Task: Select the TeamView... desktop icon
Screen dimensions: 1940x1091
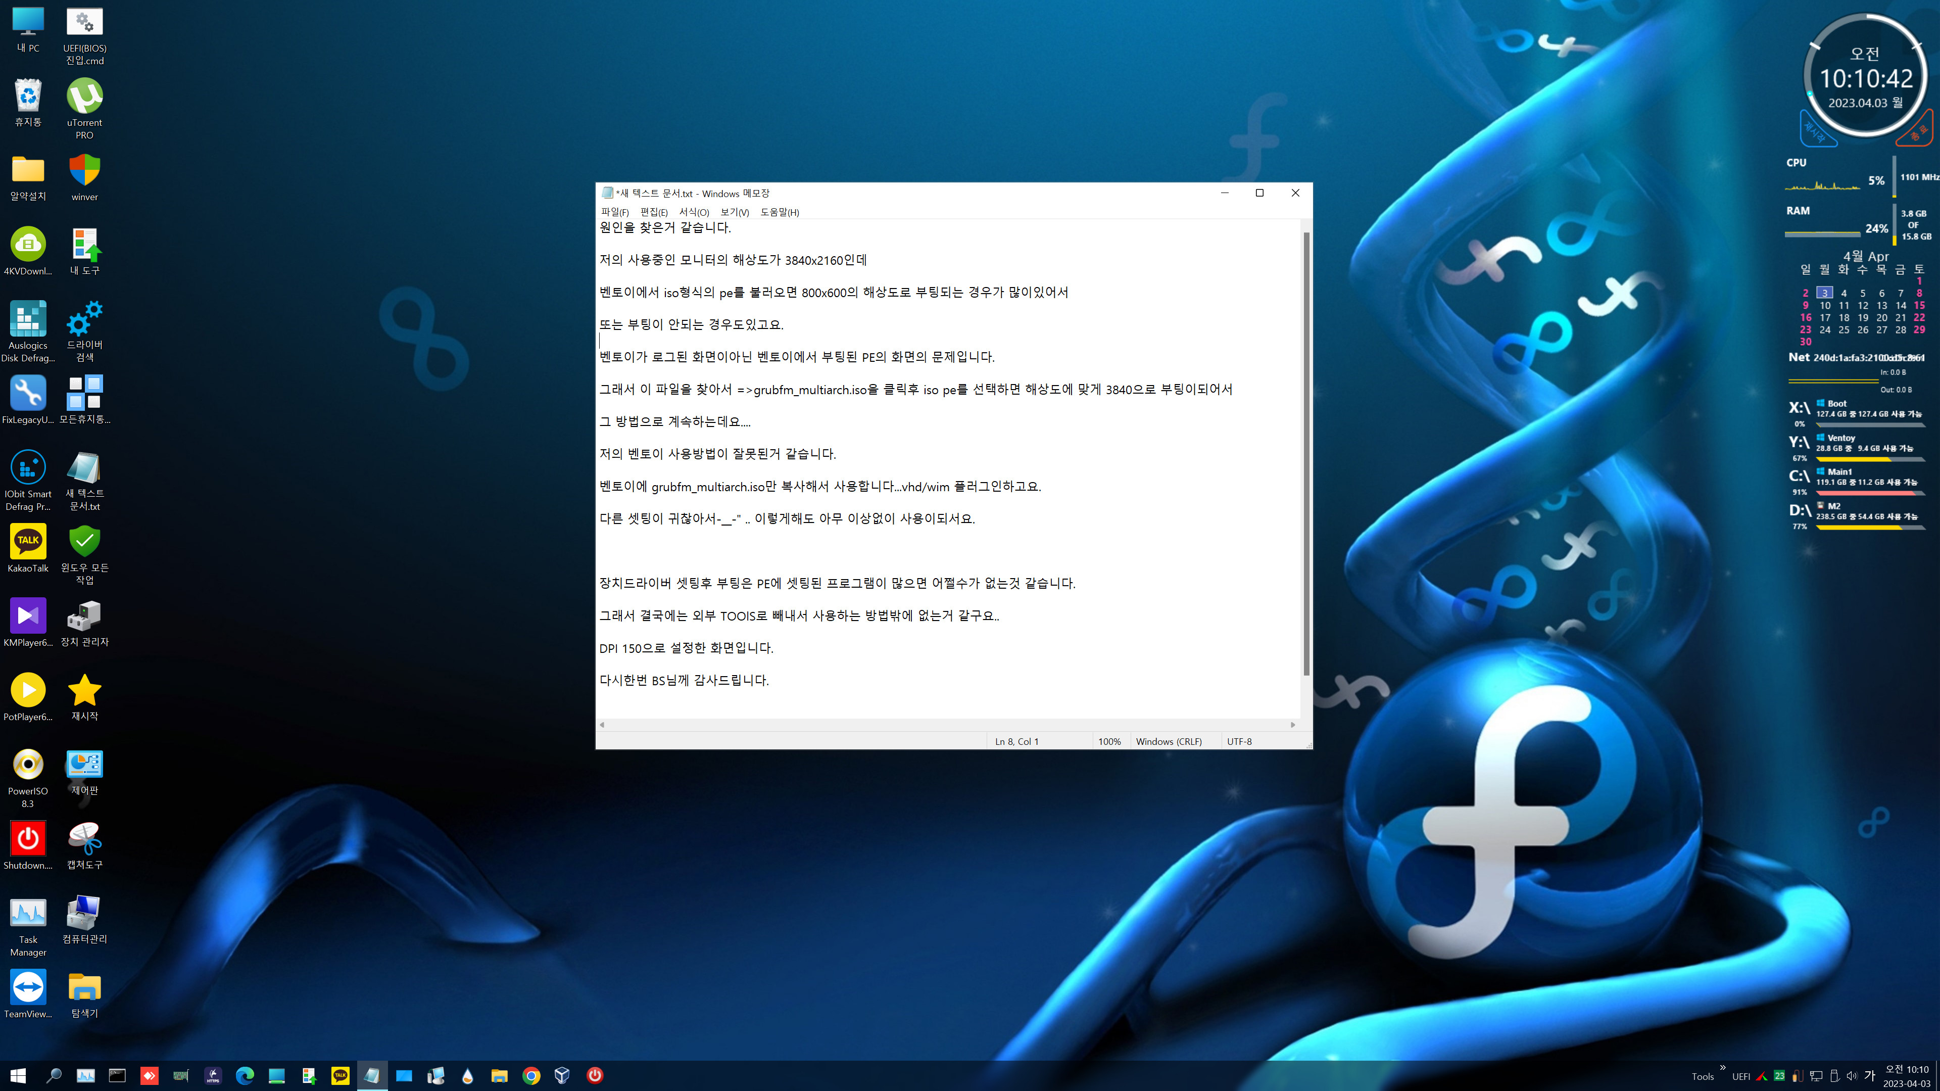Action: click(x=28, y=994)
